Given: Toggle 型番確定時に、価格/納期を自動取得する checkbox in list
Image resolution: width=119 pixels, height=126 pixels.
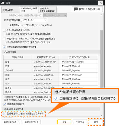Looking at the screenshot, I should pos(5,113).
